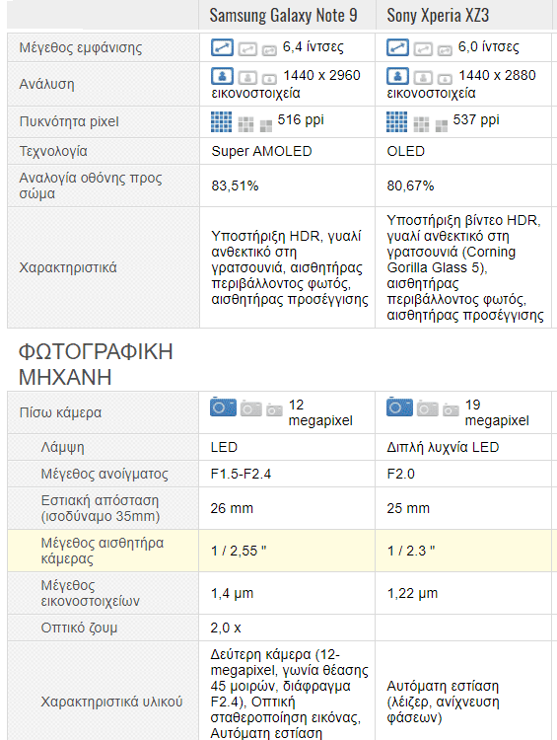557x740 pixels.
Task: Click the Λάμψη row label
Action: [x=63, y=447]
